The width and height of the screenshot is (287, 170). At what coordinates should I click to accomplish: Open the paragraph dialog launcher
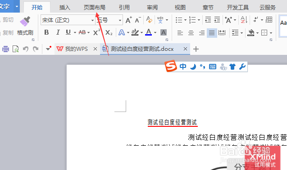coord(271,40)
